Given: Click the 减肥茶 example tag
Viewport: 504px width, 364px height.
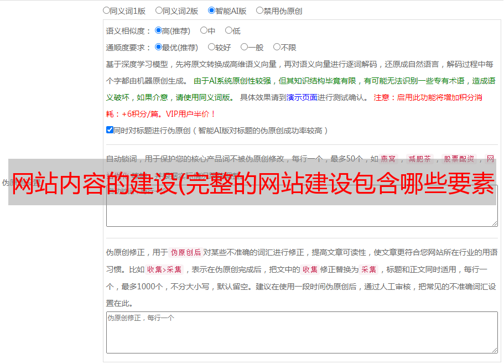Looking at the screenshot, I should point(419,159).
